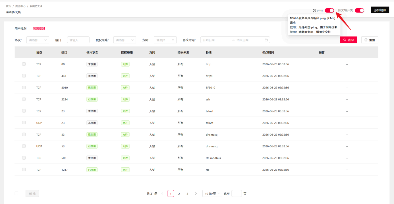
Task: Open the 授权策略 dropdown filter
Action: (125, 40)
